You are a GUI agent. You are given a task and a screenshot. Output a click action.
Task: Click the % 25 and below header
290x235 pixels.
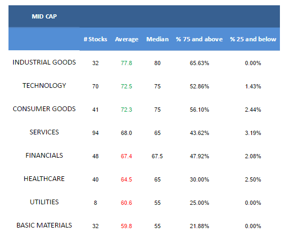[253, 39]
